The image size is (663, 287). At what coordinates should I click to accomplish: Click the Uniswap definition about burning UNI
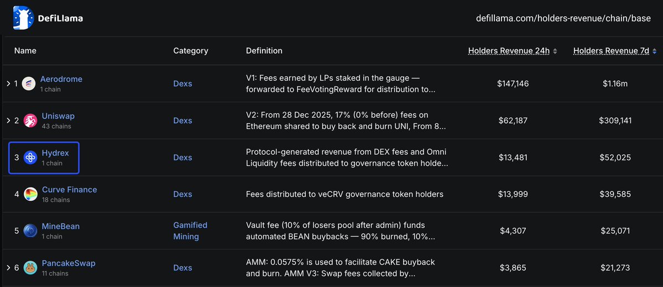point(346,121)
